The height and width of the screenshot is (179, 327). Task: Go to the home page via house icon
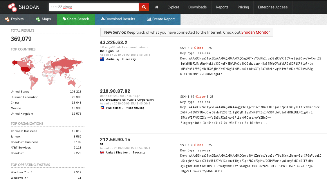pyautogui.click(x=157, y=7)
